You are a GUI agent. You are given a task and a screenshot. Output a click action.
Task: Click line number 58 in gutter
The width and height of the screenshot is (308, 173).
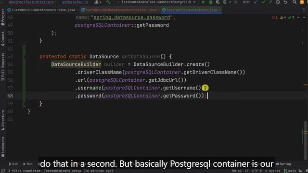coord(10,96)
